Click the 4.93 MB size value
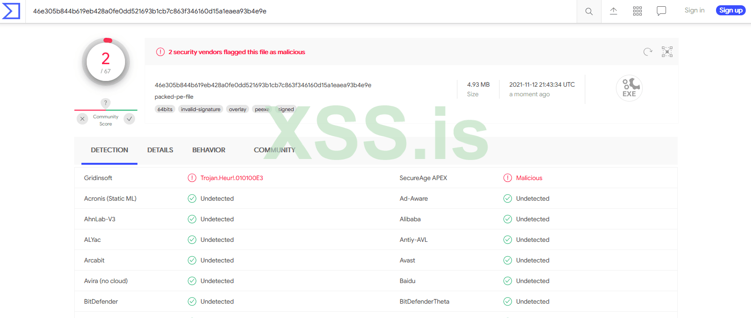This screenshot has height=318, width=751. 478,85
